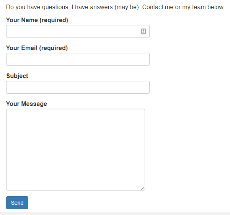Focus the Your Name text box
The height and width of the screenshot is (215, 230).
coord(73,31)
